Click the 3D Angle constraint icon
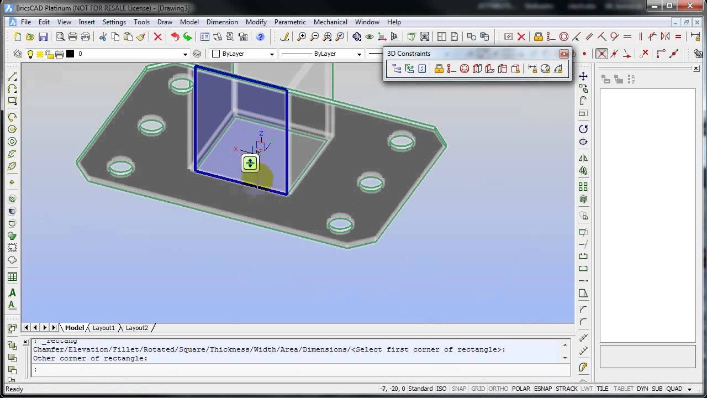This screenshot has width=707, height=398. [x=558, y=69]
